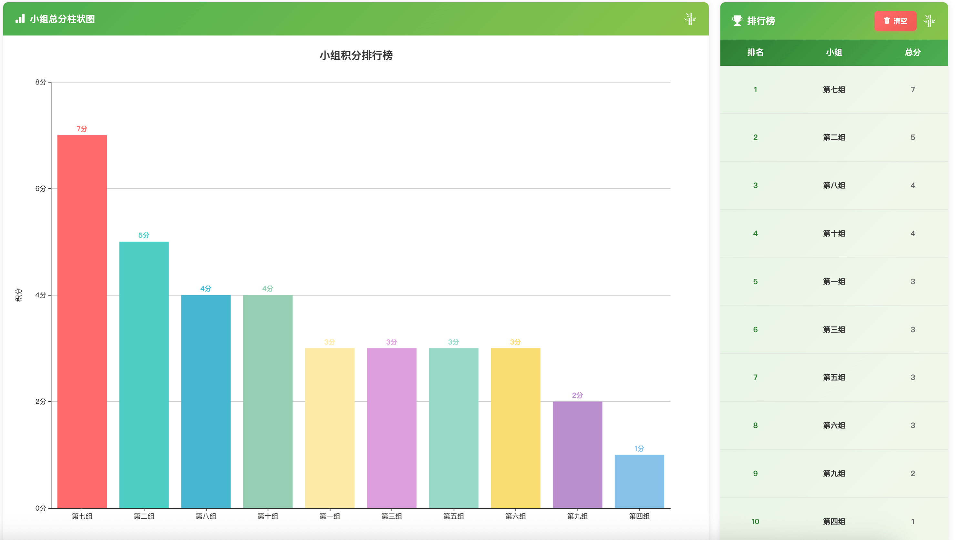Screen dimensions: 956x540
Task: Click the 小组积分排行榜 chart title
Action: [x=356, y=55]
